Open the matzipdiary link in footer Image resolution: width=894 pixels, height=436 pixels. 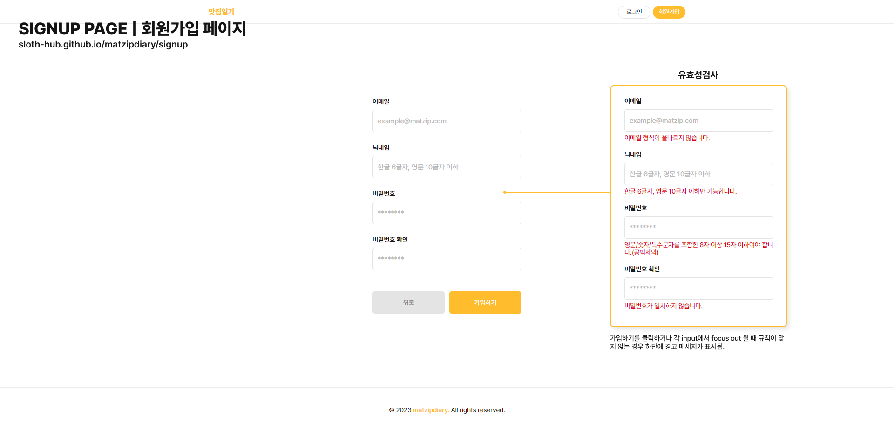click(x=431, y=410)
